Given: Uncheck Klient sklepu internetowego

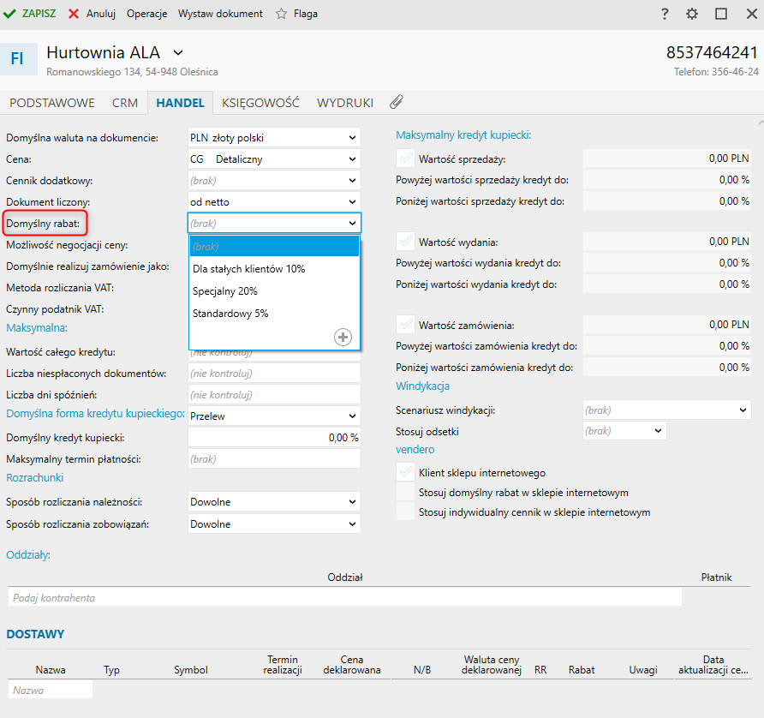Looking at the screenshot, I should tap(405, 472).
